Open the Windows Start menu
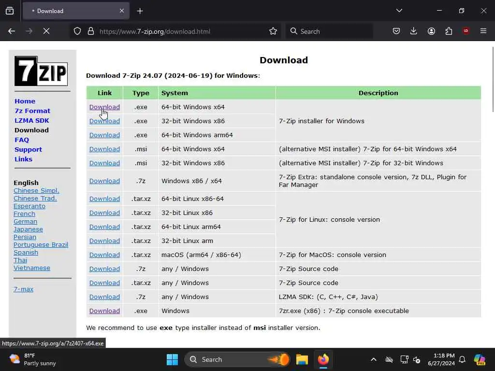The image size is (495, 371). pyautogui.click(x=173, y=359)
